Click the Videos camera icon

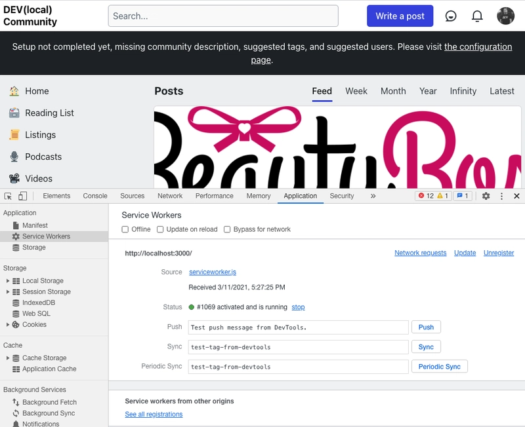(x=14, y=178)
